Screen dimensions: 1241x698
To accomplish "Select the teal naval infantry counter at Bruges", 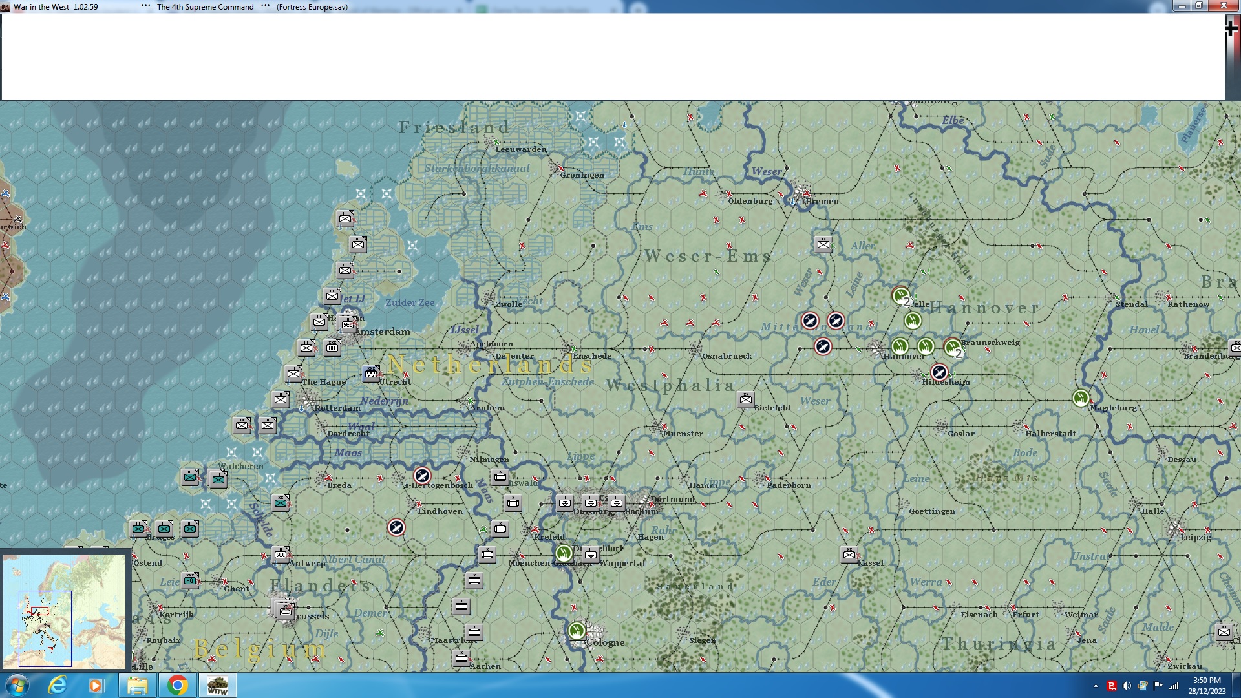I will [164, 529].
